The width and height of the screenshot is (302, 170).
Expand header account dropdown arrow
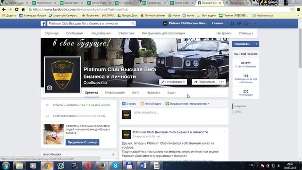(255, 24)
